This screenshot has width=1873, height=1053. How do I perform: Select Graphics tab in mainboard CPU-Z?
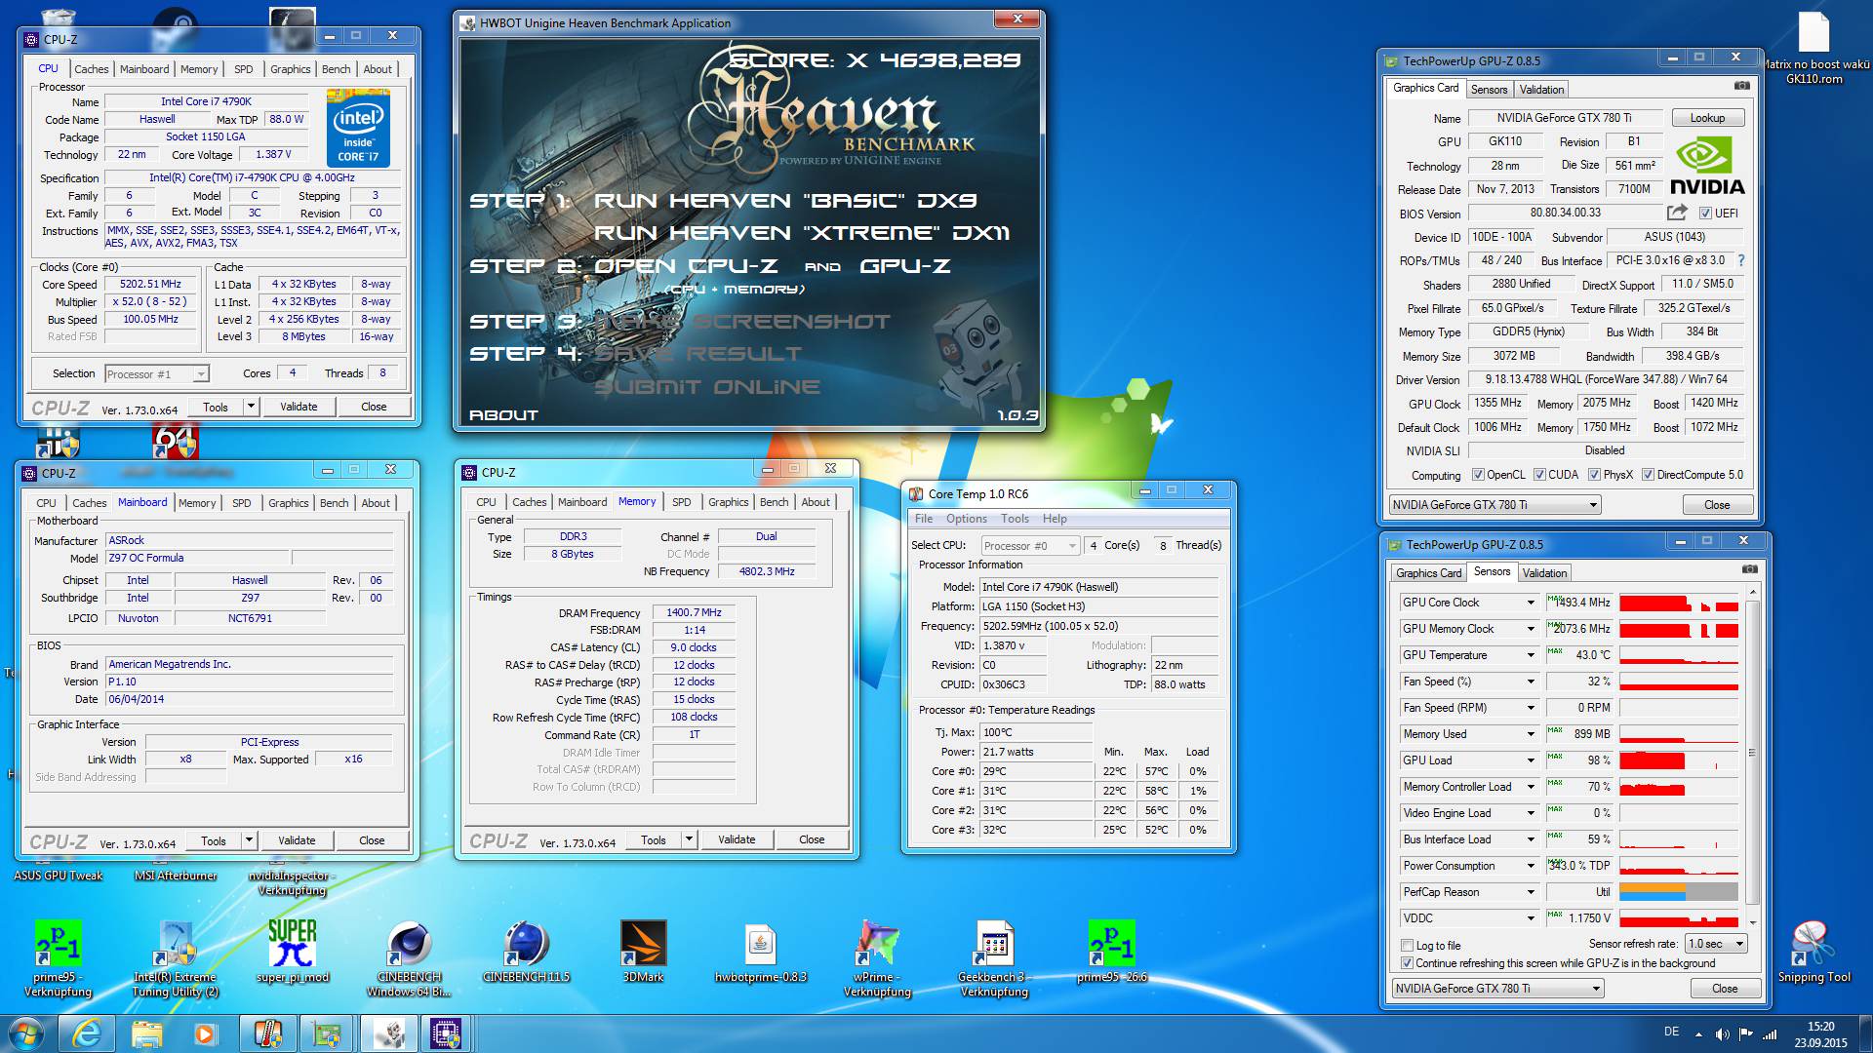pos(289,503)
